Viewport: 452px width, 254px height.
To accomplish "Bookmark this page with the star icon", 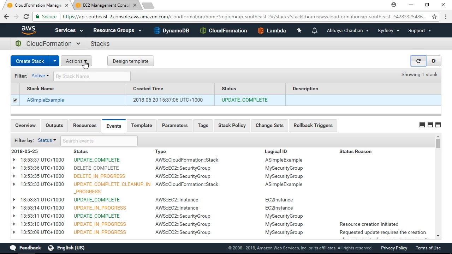I will pyautogui.click(x=434, y=17).
